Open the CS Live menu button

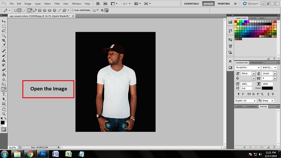(x=250, y=4)
